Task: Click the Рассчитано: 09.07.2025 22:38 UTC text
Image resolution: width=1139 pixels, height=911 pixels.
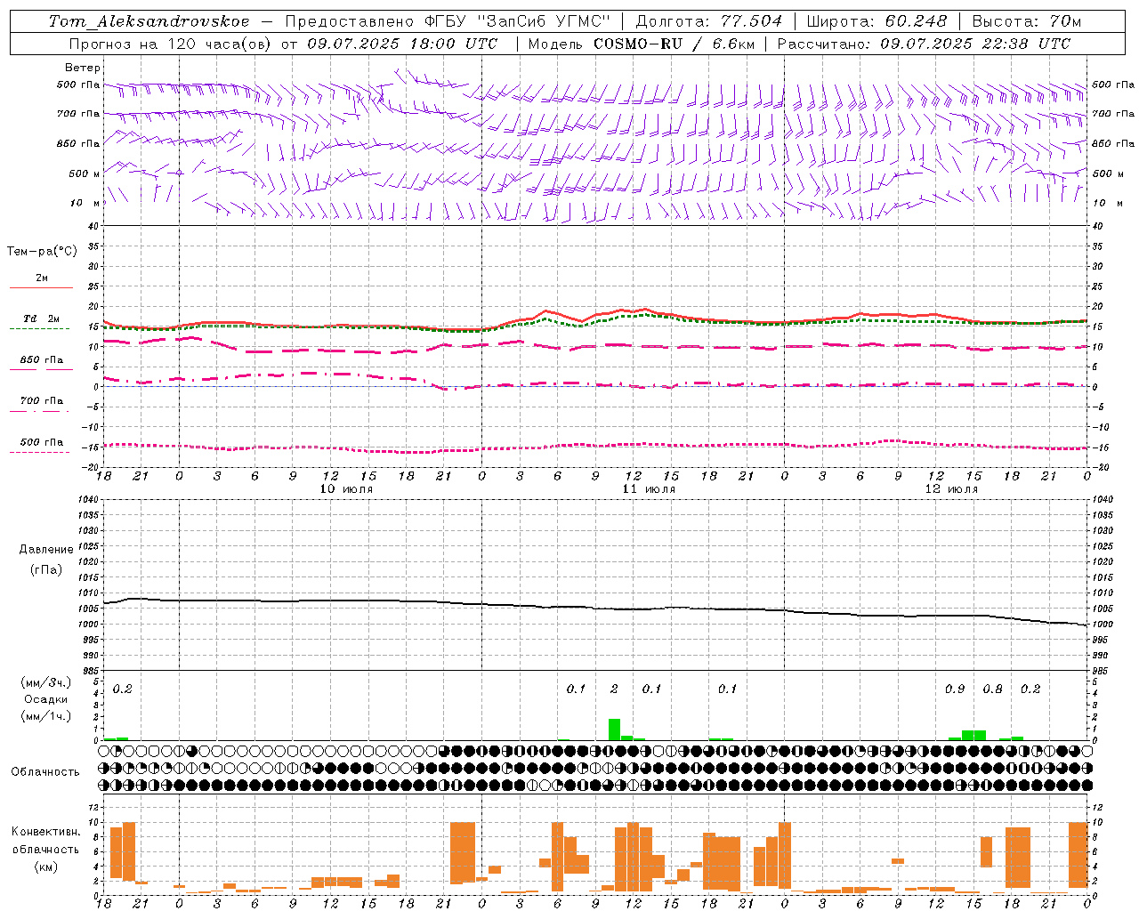Action: pyautogui.click(x=924, y=44)
